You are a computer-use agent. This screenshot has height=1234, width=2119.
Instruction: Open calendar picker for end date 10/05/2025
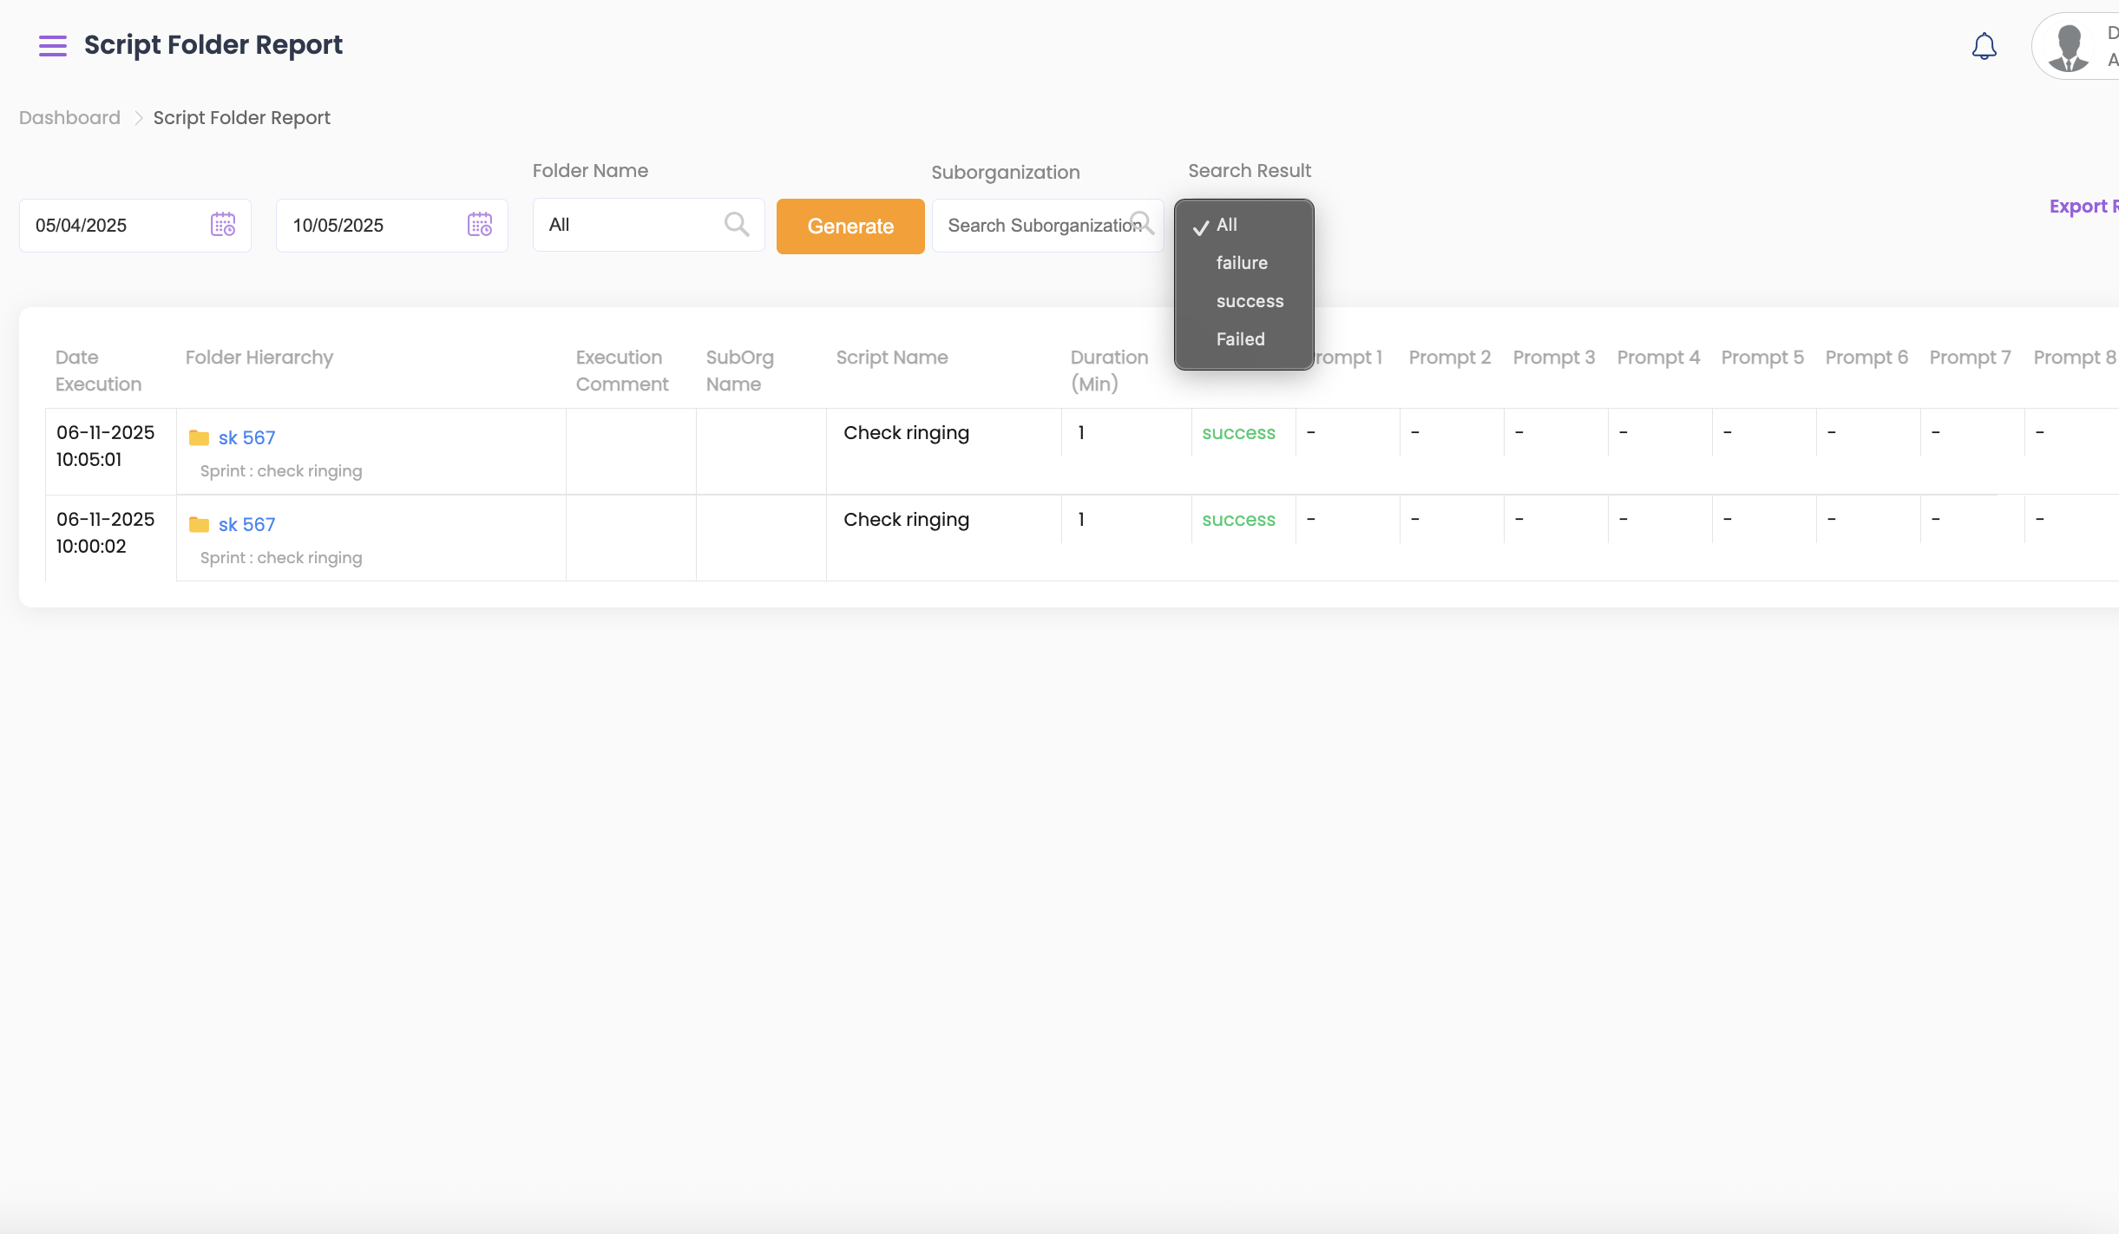coord(480,225)
